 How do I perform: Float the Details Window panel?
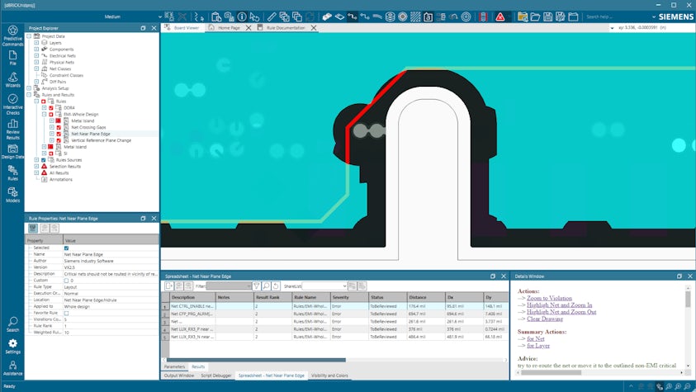coord(679,276)
